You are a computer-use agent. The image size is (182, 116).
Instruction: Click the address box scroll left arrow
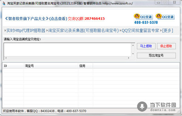pyautogui.click(x=6, y=58)
